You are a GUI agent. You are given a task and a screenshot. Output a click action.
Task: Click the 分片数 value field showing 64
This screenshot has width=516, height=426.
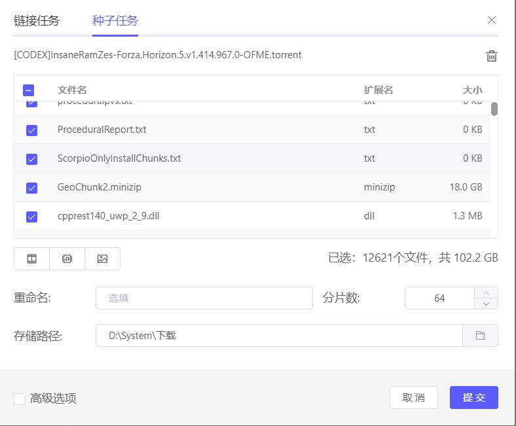pos(439,298)
